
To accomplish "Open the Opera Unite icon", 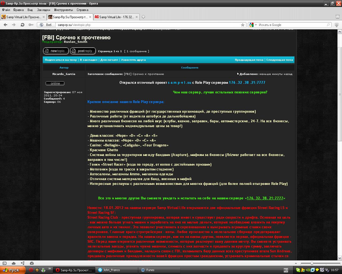I will point(23,263).
